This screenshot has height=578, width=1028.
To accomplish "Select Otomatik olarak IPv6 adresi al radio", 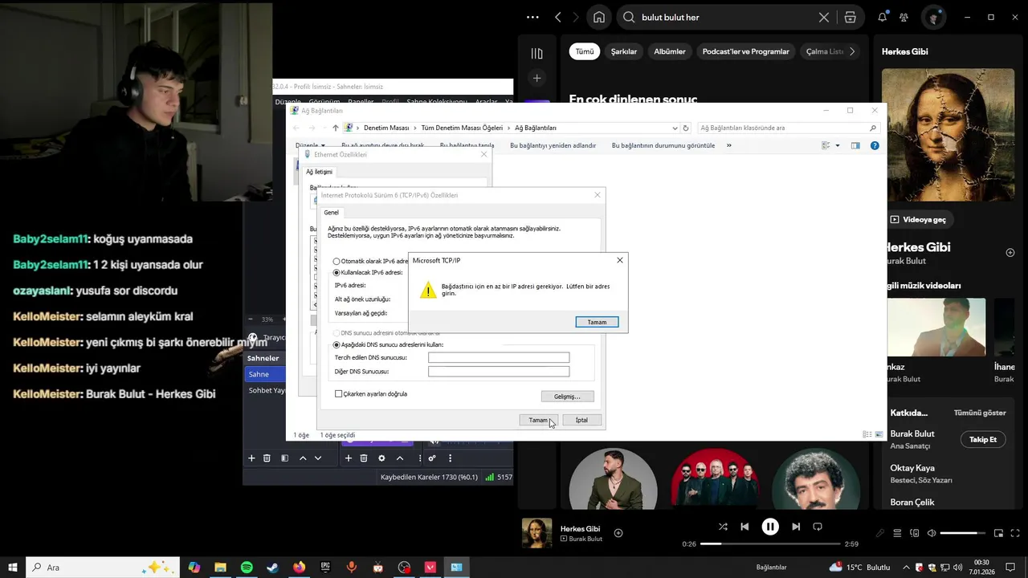I will (337, 262).
